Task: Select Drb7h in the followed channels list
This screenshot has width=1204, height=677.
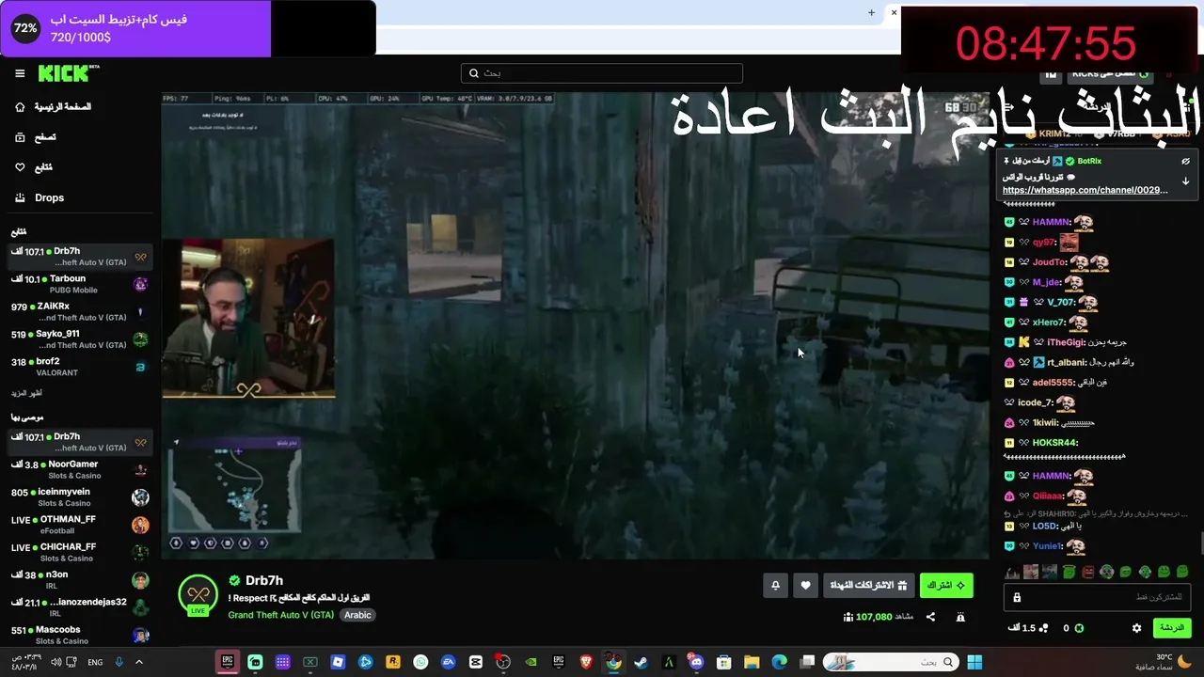Action: tap(79, 257)
